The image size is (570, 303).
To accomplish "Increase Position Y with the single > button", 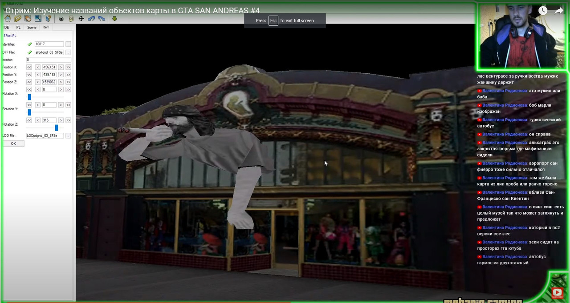I will point(61,75).
